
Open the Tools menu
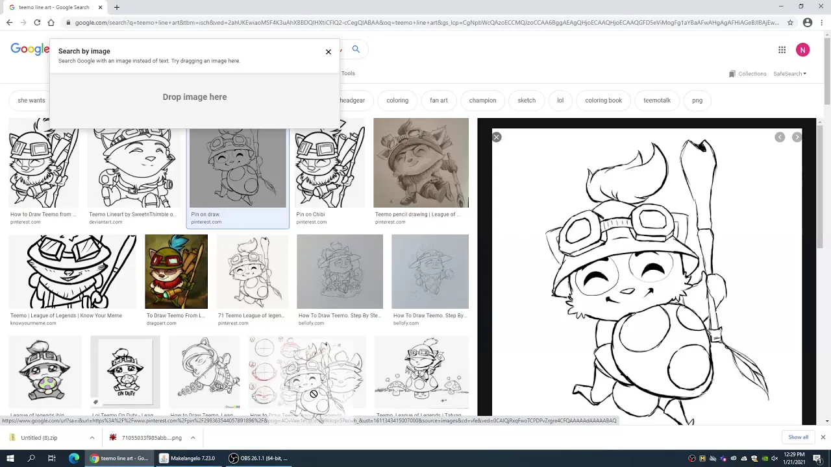point(348,73)
